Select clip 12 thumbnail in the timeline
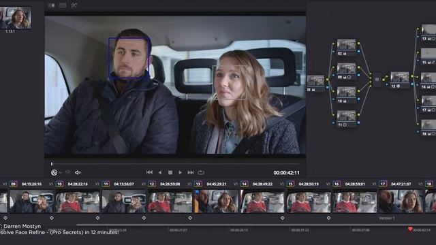 [170, 201]
